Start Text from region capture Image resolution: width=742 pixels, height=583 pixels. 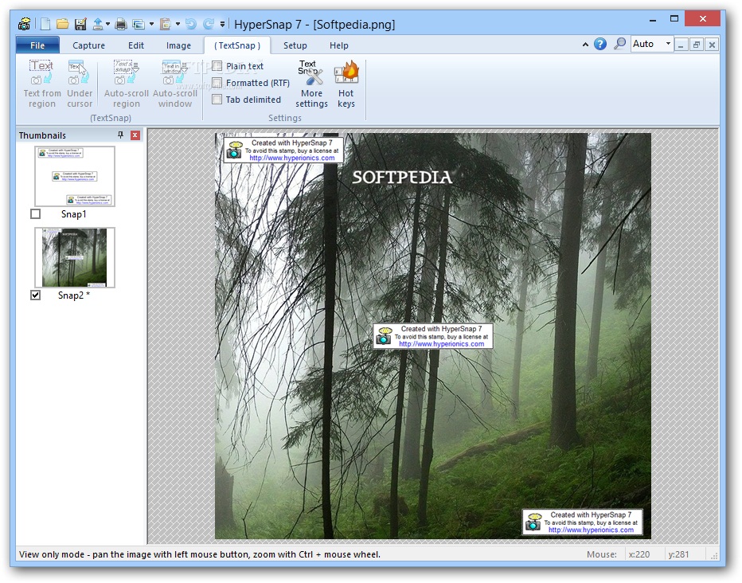pyautogui.click(x=41, y=84)
